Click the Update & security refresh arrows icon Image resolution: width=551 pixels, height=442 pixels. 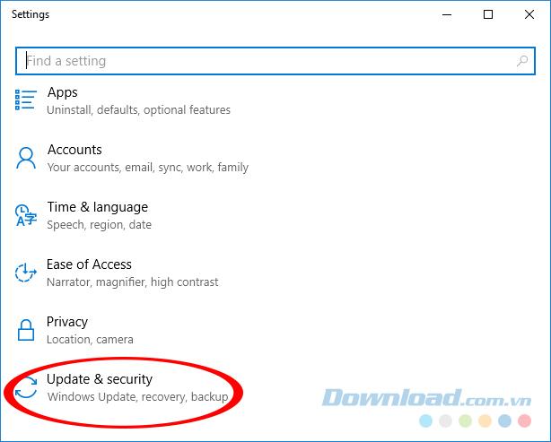click(26, 387)
